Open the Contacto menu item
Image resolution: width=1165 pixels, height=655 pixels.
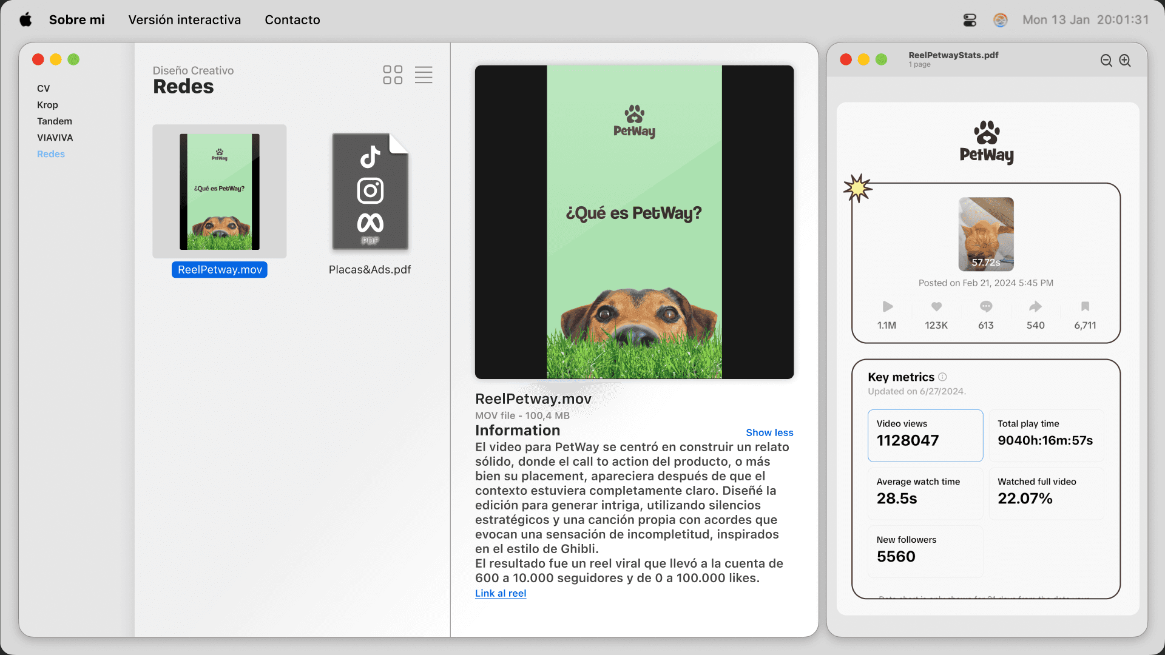coord(292,20)
